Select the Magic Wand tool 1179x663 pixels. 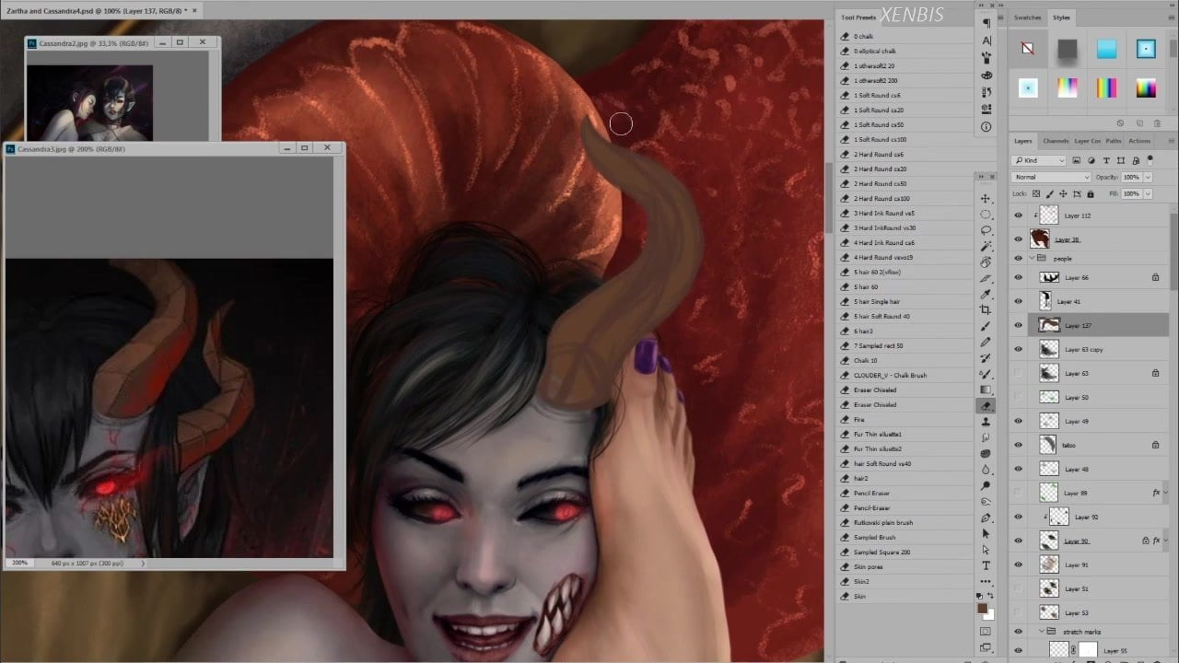point(986,247)
